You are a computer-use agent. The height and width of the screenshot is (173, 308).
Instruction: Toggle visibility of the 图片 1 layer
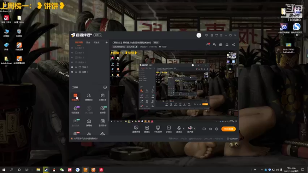(x=72, y=48)
